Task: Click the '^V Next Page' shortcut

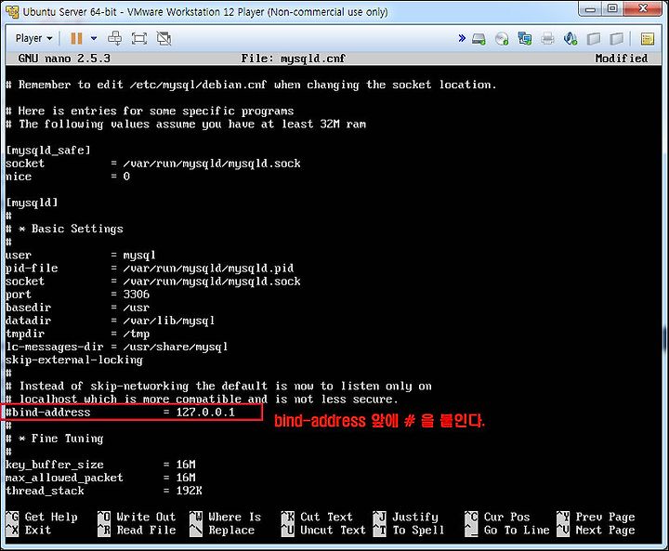Action: point(596,530)
